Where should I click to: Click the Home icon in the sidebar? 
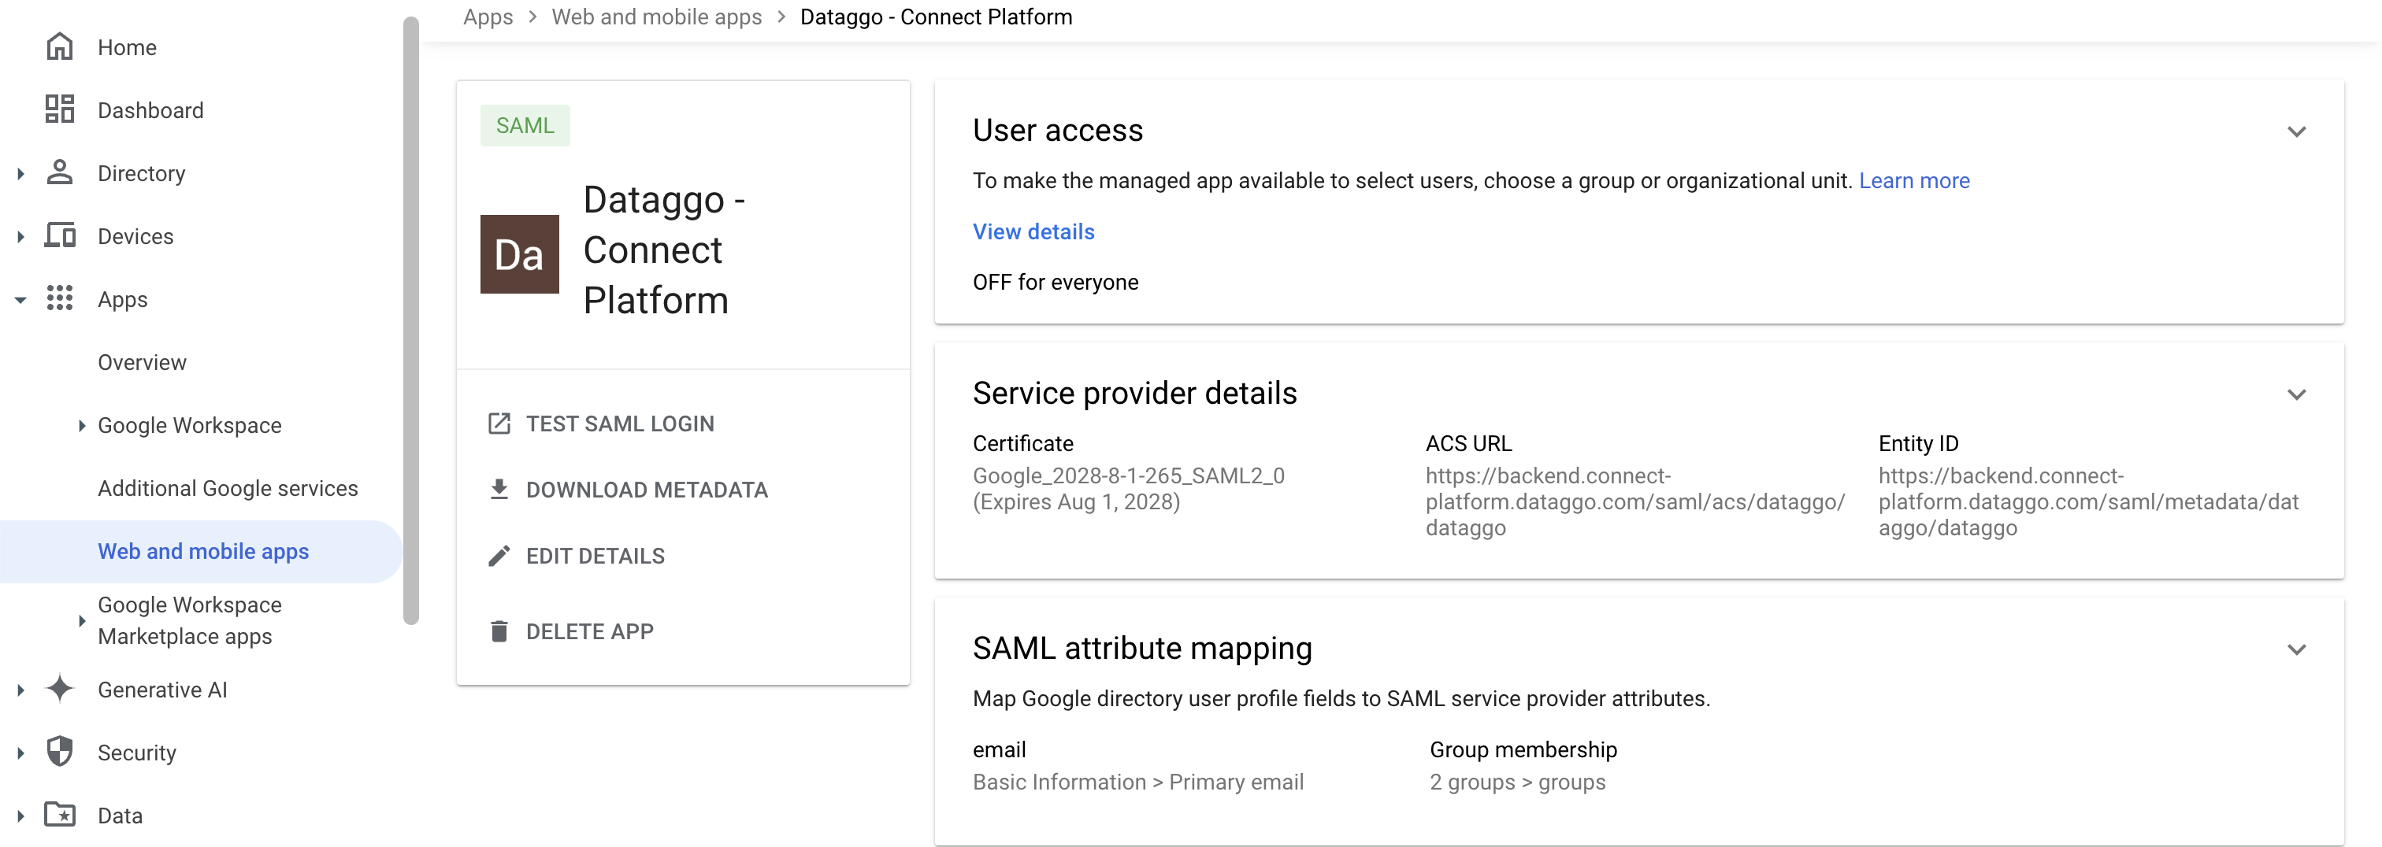60,46
